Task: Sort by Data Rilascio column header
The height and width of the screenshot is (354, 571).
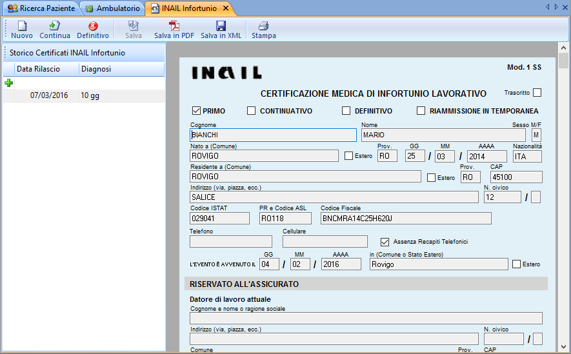Action: click(46, 69)
